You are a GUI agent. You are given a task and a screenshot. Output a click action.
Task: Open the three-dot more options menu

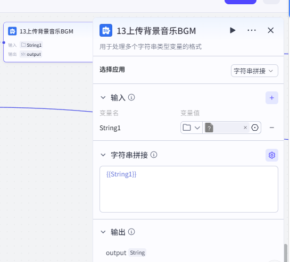252,30
